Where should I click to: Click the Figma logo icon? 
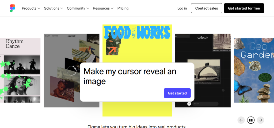coord(13,8)
